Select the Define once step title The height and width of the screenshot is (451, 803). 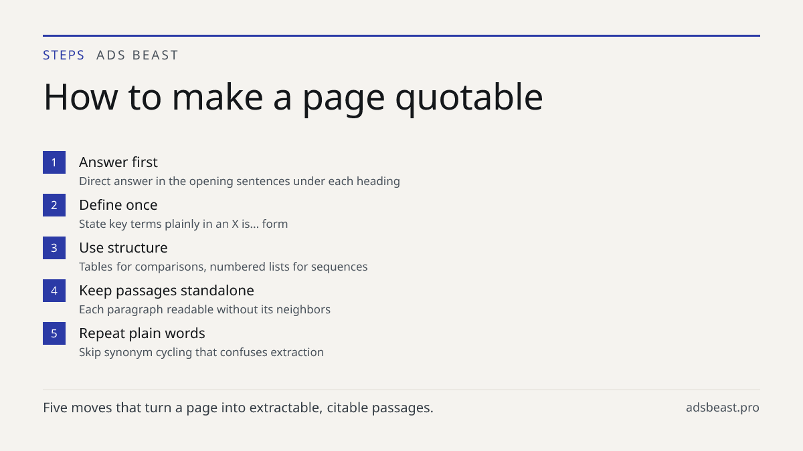point(118,205)
